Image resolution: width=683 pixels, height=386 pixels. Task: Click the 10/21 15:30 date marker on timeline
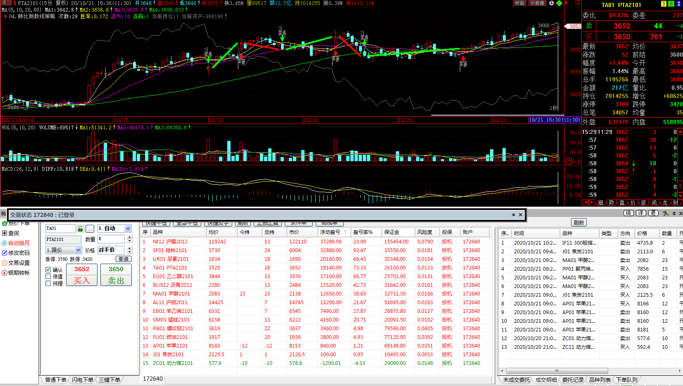pyautogui.click(x=554, y=120)
